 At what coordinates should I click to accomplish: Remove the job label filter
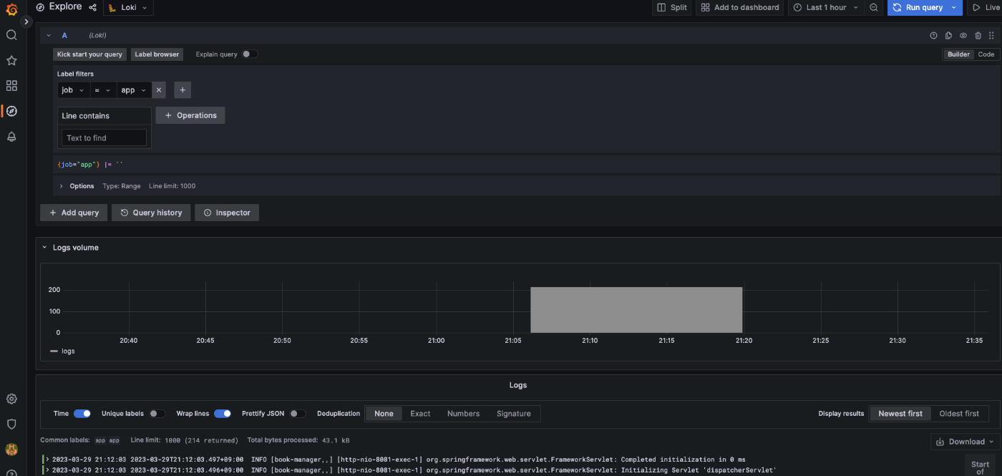click(159, 90)
